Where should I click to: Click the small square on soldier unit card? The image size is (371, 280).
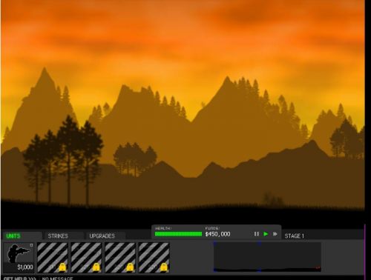(x=31, y=245)
